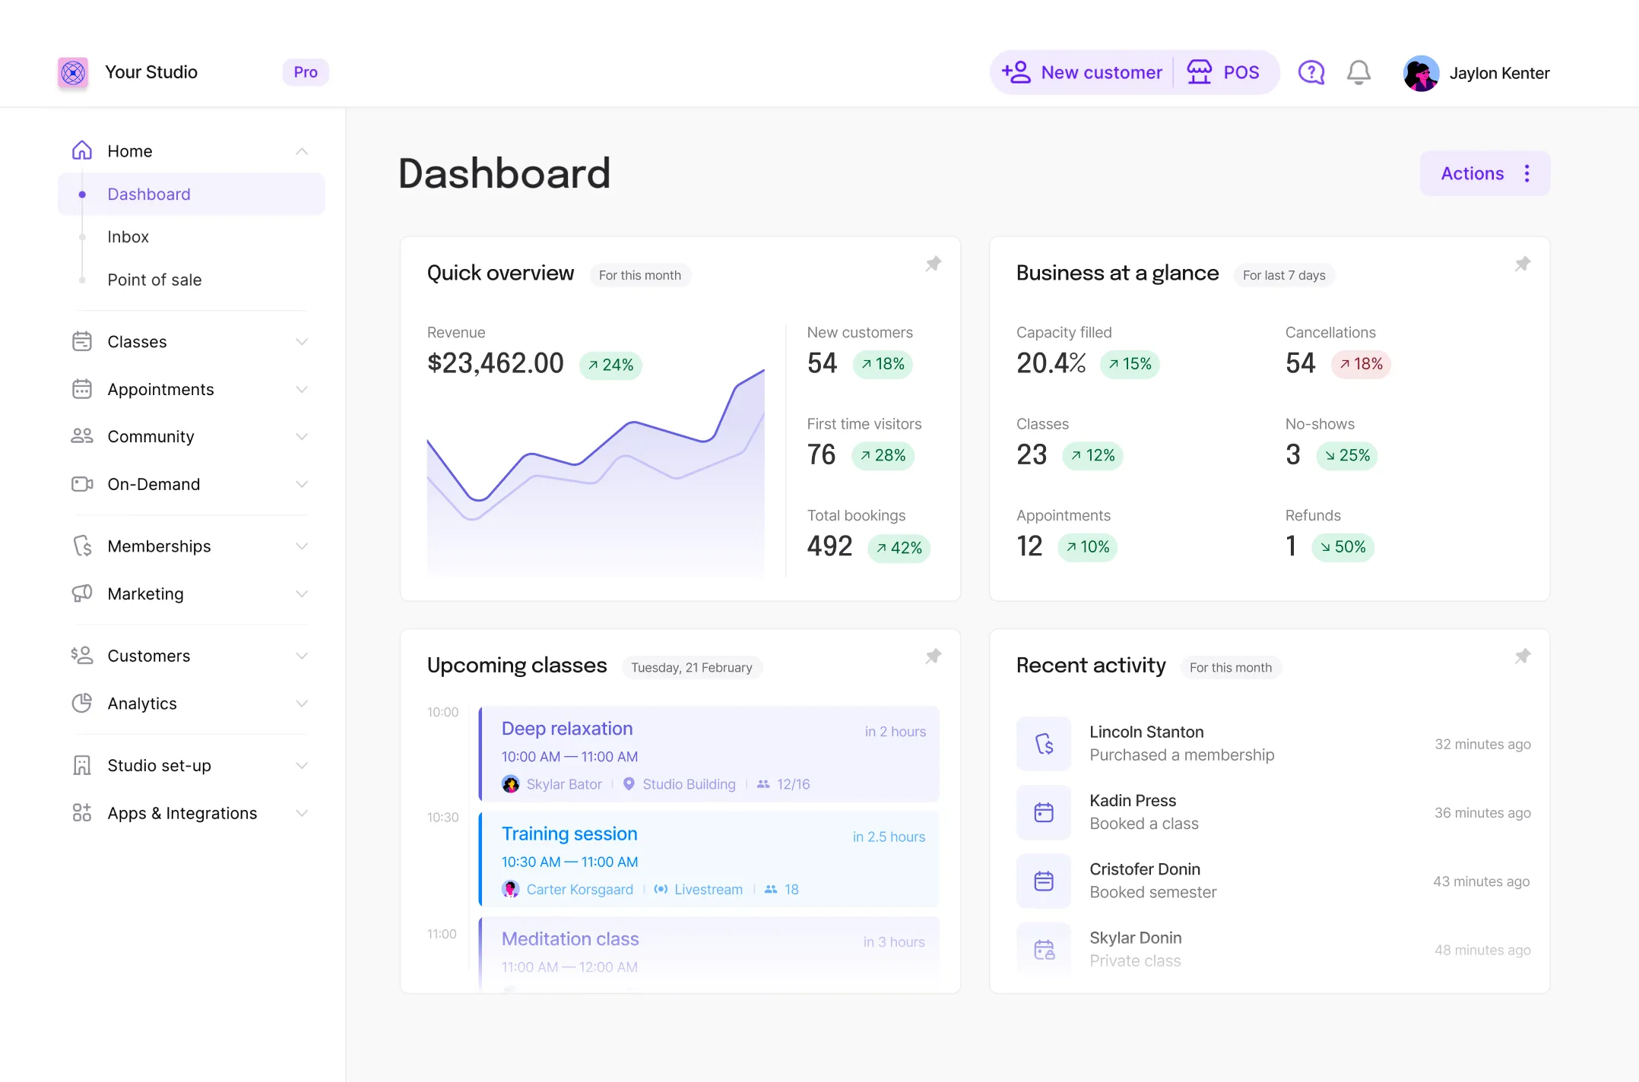The width and height of the screenshot is (1639, 1082).
Task: Click the Your Studio logo icon
Action: coord(73,73)
